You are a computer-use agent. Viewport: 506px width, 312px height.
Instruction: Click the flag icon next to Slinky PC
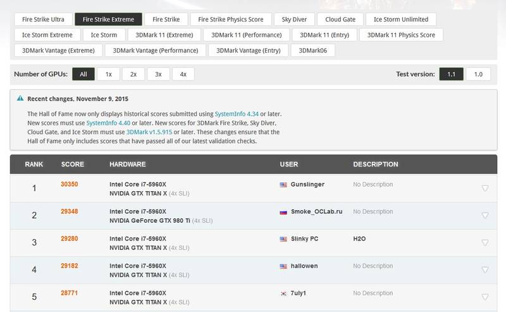coord(283,239)
